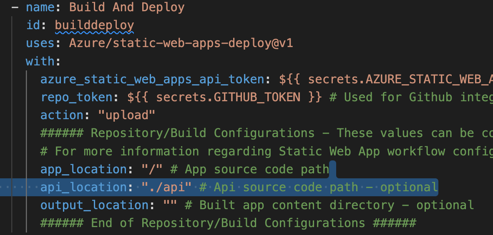Place cursor in "Build And Deploy" value

[x=127, y=7]
